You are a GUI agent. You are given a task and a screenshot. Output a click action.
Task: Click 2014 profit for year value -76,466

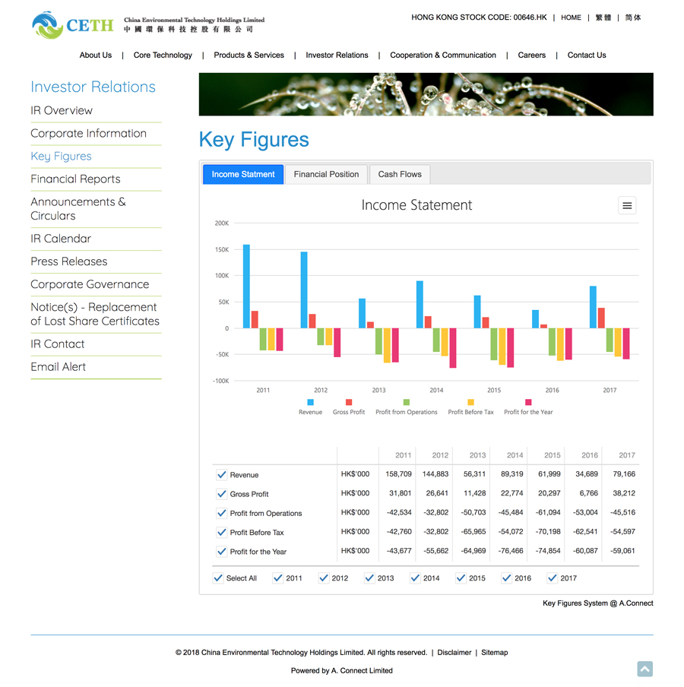[x=511, y=551]
